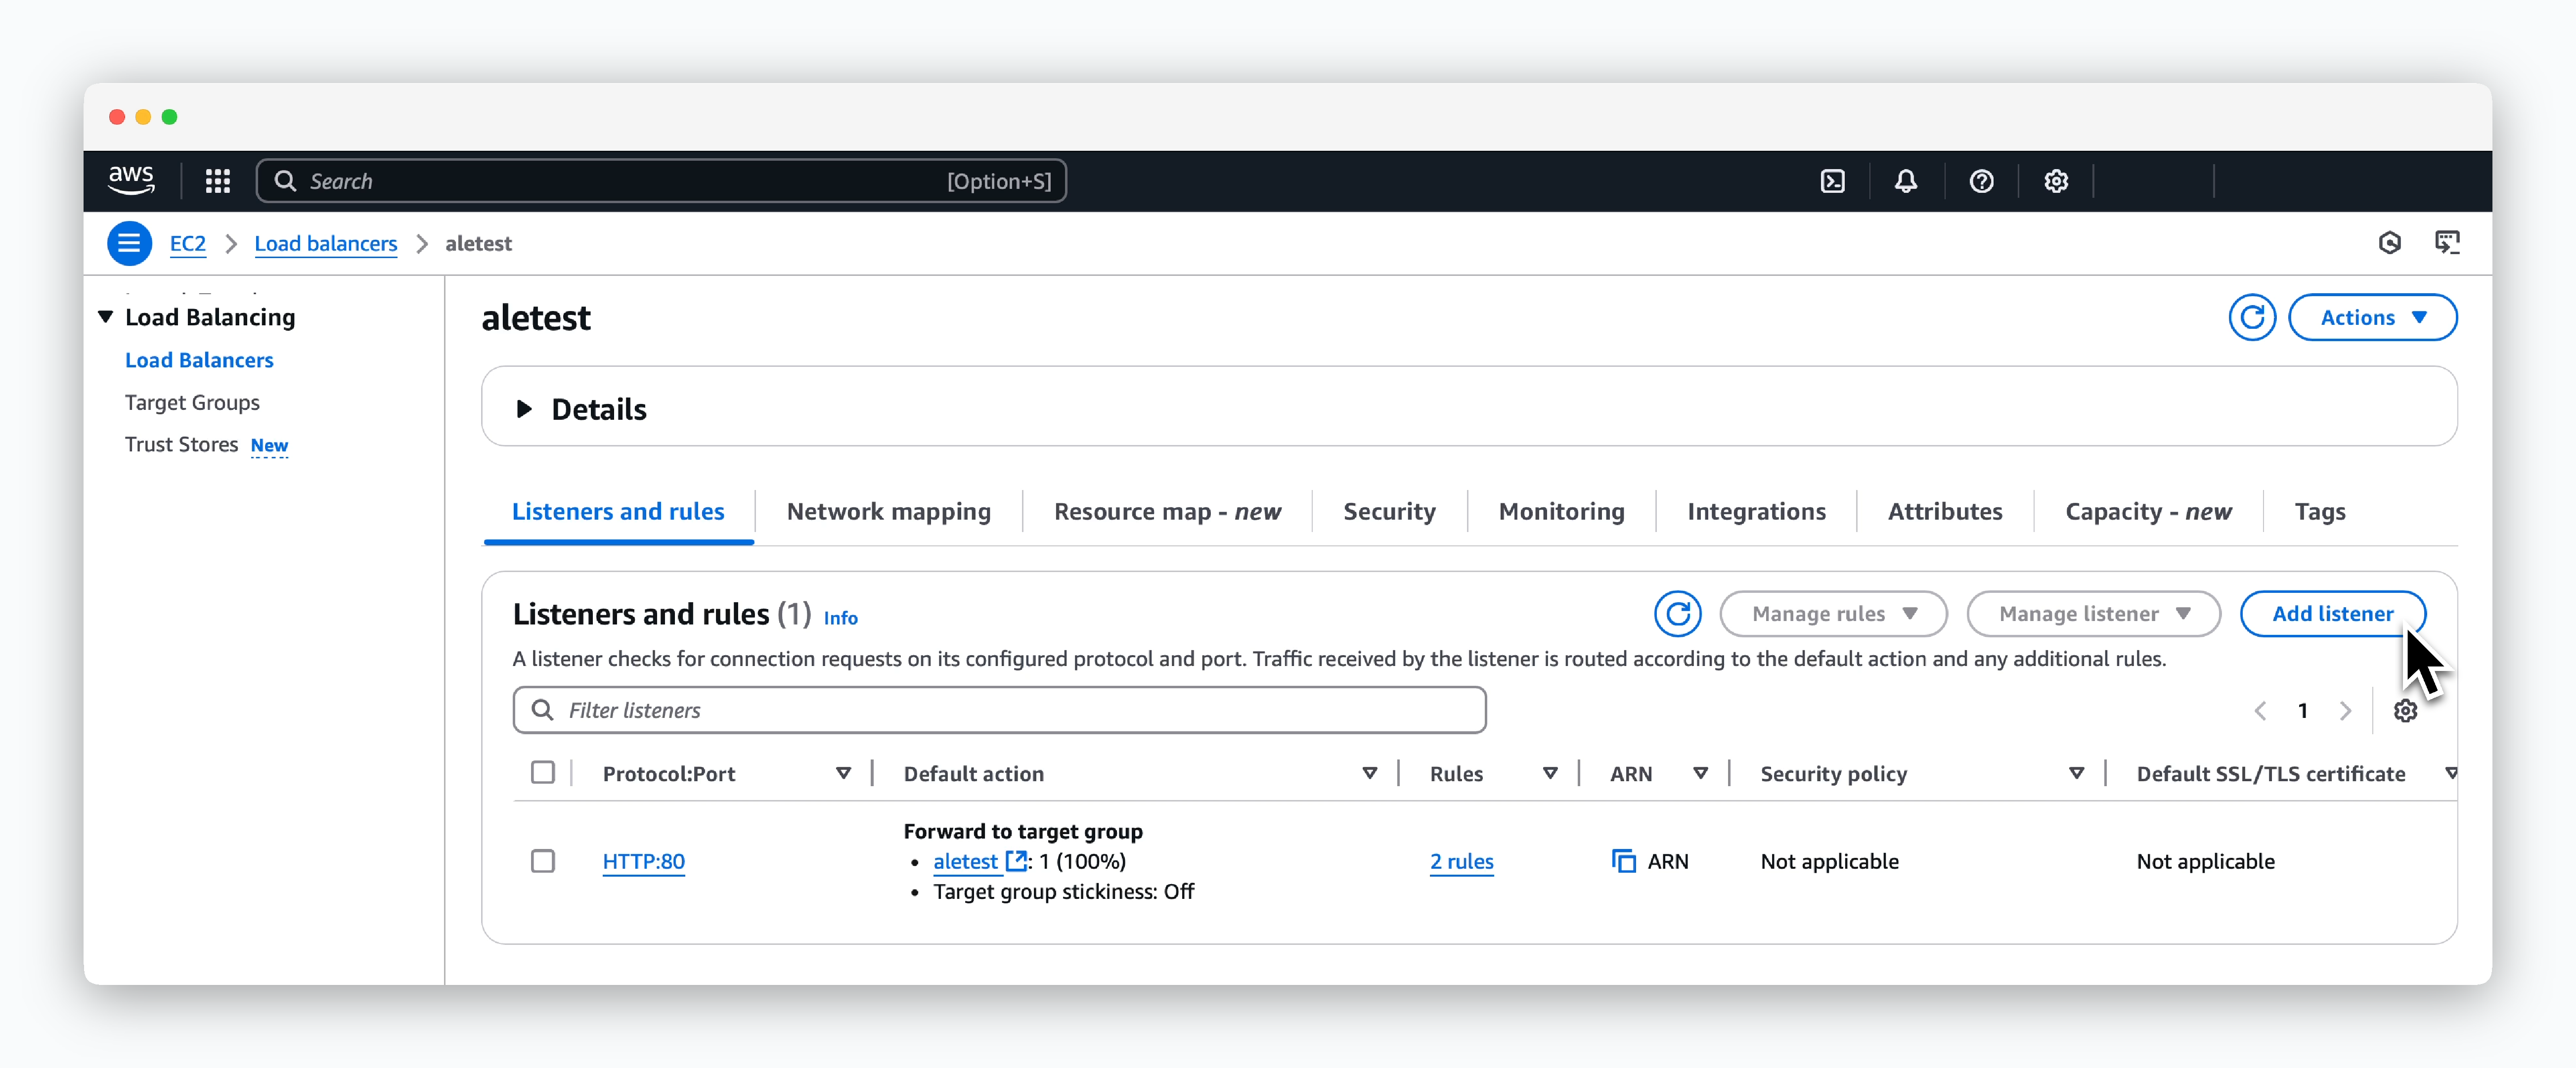This screenshot has height=1068, width=2576.
Task: Select all listeners checkbox in header
Action: [543, 773]
